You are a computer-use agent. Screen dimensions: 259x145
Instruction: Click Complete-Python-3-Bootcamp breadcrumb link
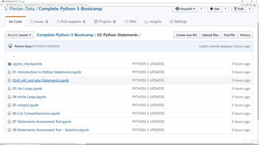(x=65, y=35)
